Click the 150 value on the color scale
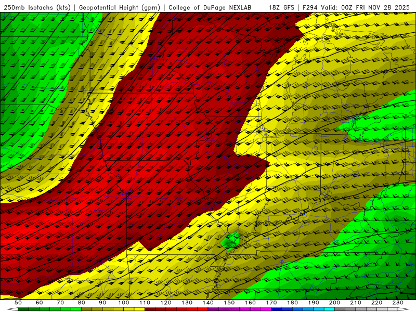This screenshot has width=416, height=312. click(229, 303)
